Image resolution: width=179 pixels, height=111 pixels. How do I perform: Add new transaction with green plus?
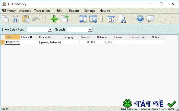[x=54, y=19]
